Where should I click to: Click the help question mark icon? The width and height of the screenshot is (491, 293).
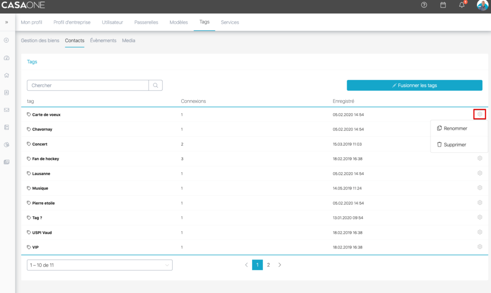424,5
